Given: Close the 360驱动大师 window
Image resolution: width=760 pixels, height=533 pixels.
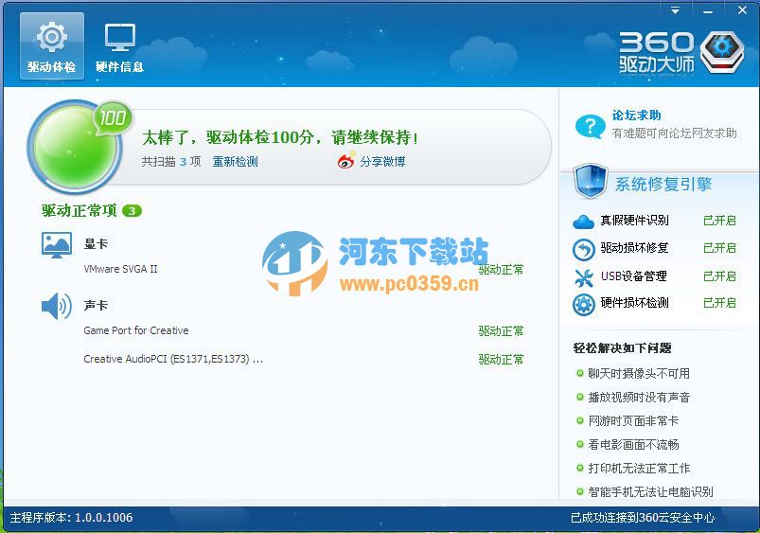Looking at the screenshot, I should click(742, 10).
